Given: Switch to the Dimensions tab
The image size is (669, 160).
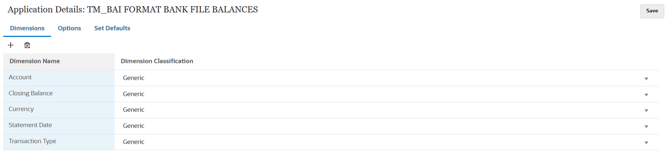Looking at the screenshot, I should click(x=27, y=28).
